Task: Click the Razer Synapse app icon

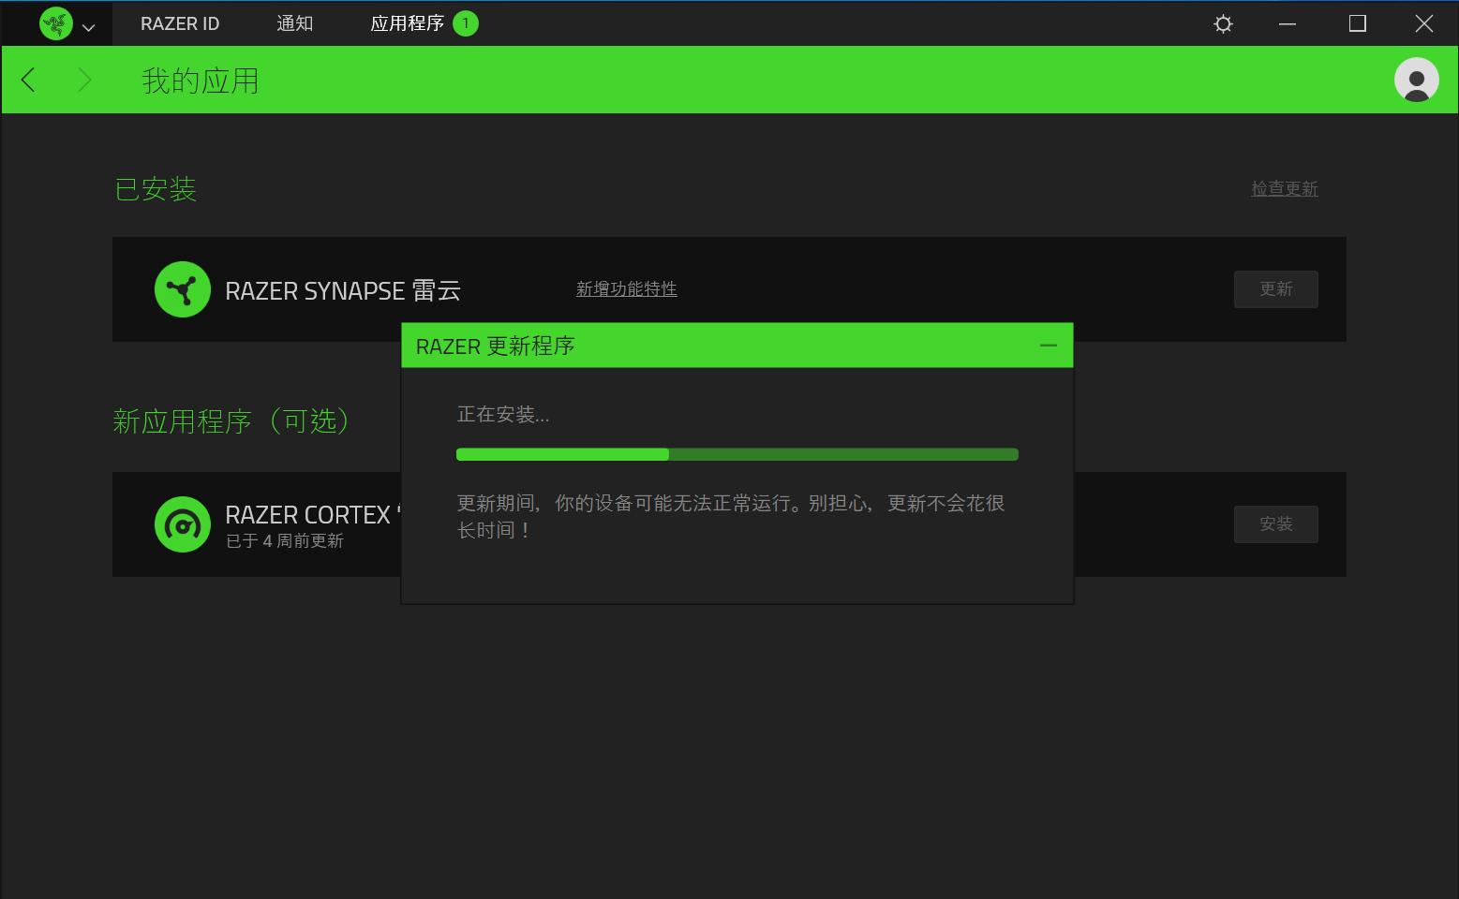Action: pos(183,289)
